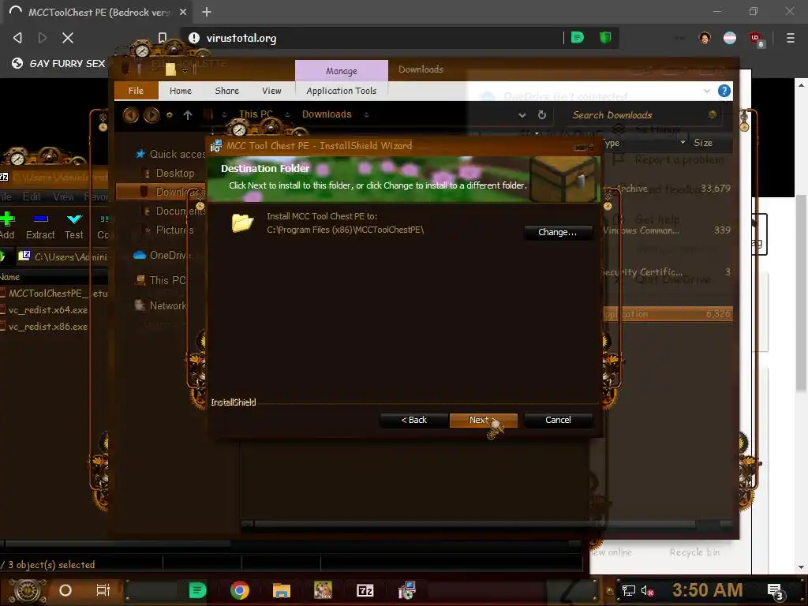The width and height of the screenshot is (808, 606).
Task: Click the muted volume tray icon
Action: pos(647,591)
